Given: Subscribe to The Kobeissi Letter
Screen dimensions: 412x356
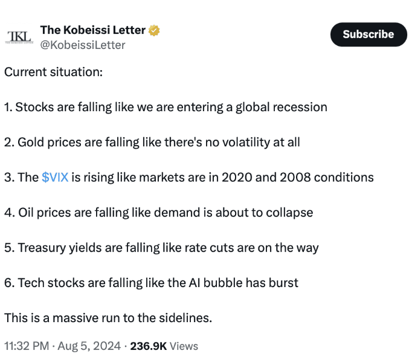Looking at the screenshot, I should [x=369, y=34].
